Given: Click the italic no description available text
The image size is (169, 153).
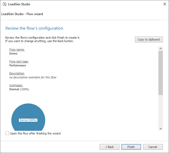Looking at the screenshot, I should pos(33,77).
